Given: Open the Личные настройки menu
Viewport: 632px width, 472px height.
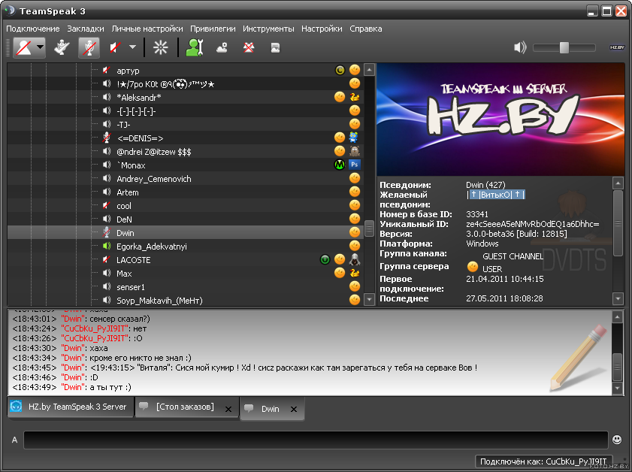Looking at the screenshot, I should 147,29.
